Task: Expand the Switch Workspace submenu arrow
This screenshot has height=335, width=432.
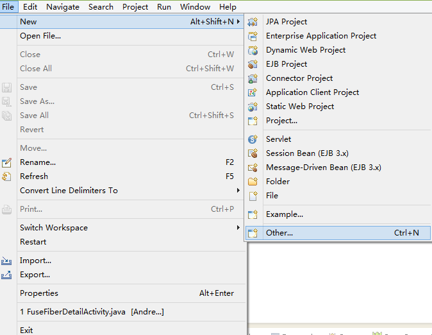Action: (x=238, y=228)
